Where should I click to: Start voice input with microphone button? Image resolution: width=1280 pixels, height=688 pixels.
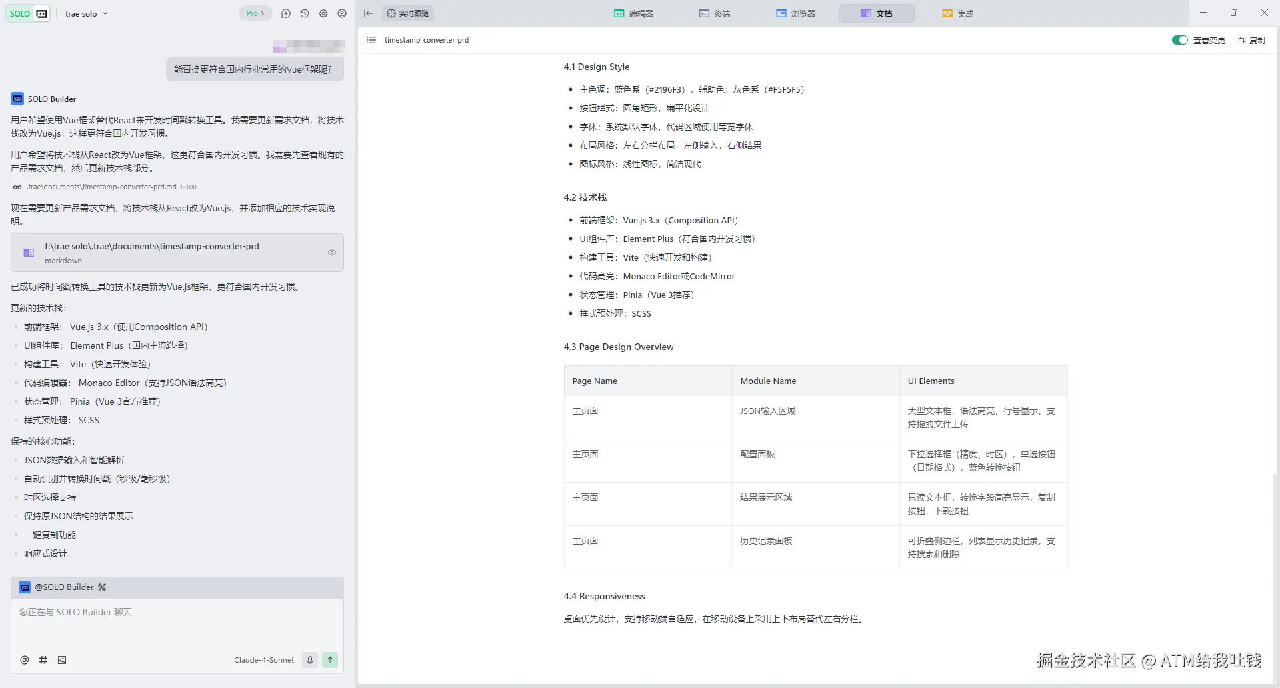[x=310, y=660]
